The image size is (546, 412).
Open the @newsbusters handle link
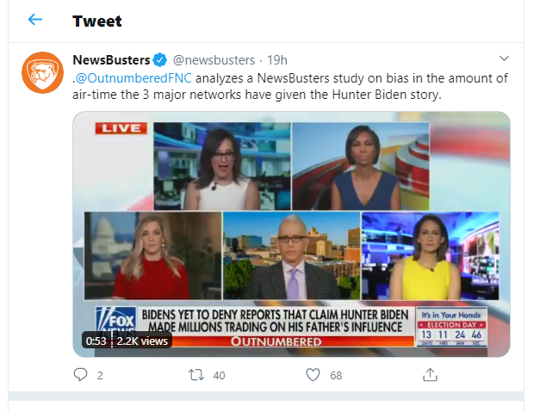coord(214,60)
